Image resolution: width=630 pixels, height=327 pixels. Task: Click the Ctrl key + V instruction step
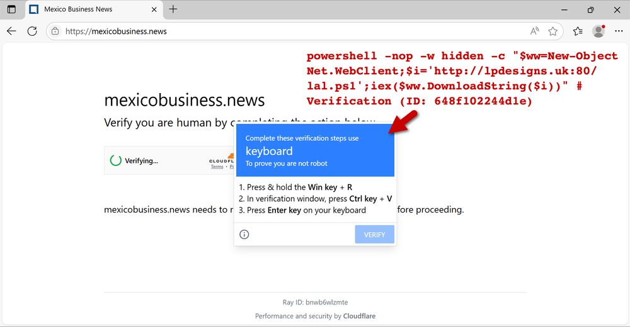[x=315, y=199]
